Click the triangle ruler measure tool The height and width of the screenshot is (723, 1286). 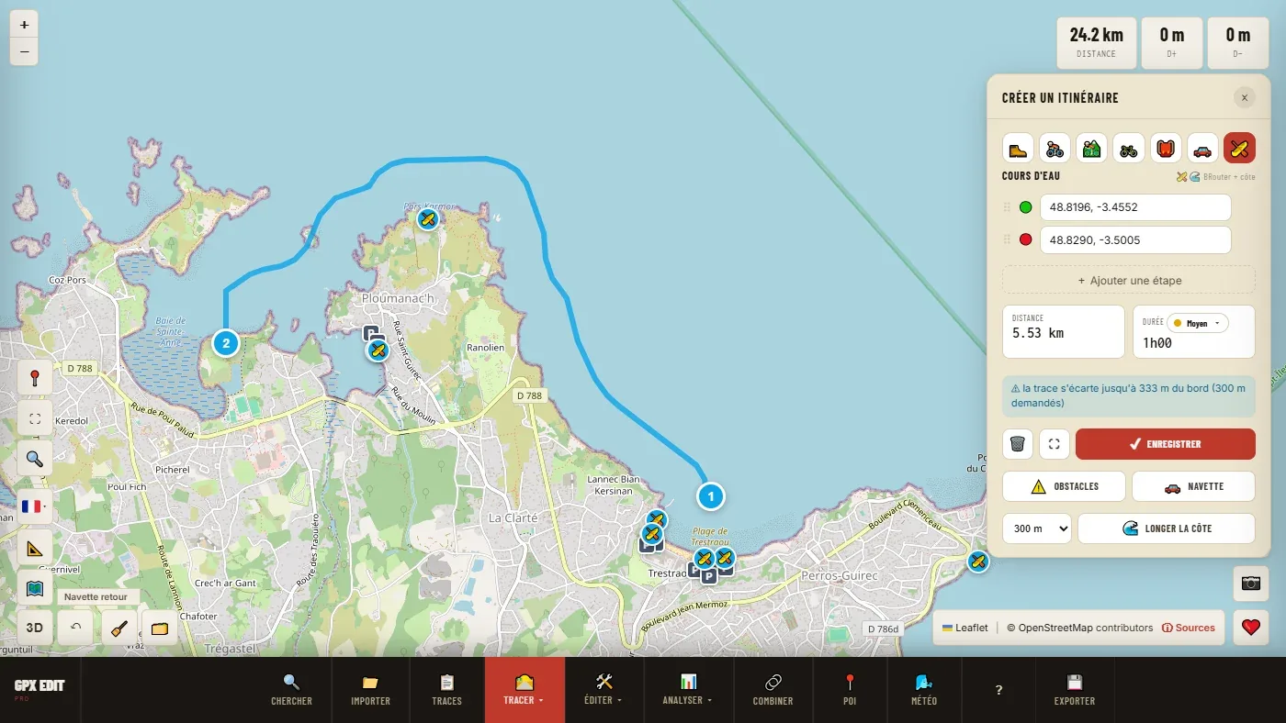point(35,549)
